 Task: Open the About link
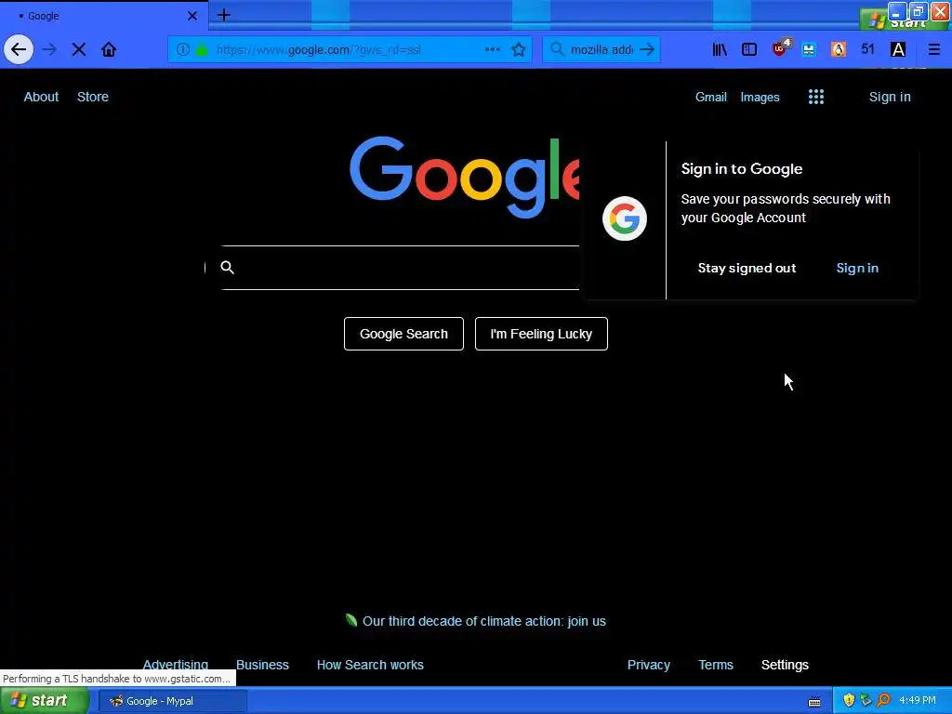pyautogui.click(x=41, y=97)
